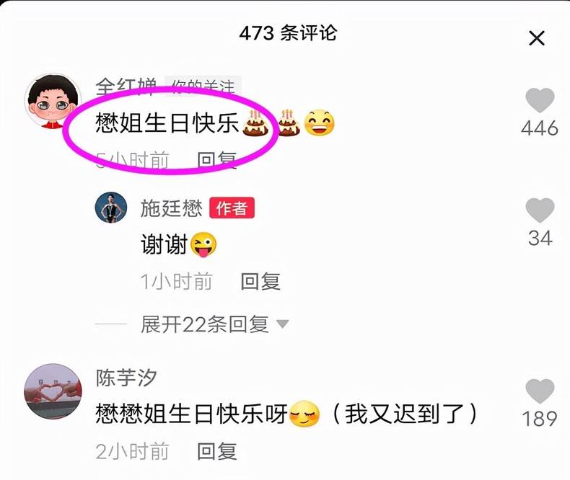Like 施廷懋's 谢谢 reply heart
Viewport: 570px width, 480px height.
click(540, 210)
